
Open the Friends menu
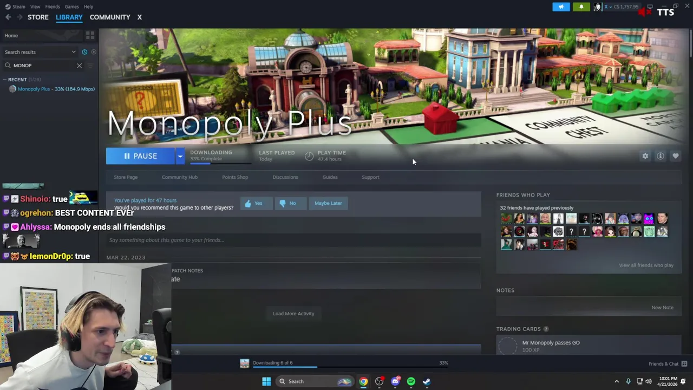(x=53, y=6)
